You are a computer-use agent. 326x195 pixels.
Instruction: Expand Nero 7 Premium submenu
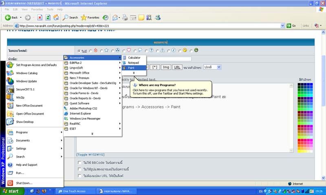93,78
